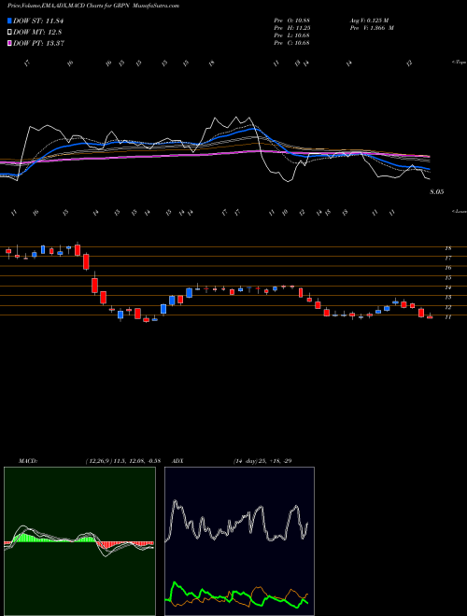Click the price axis label 11

click(x=447, y=317)
